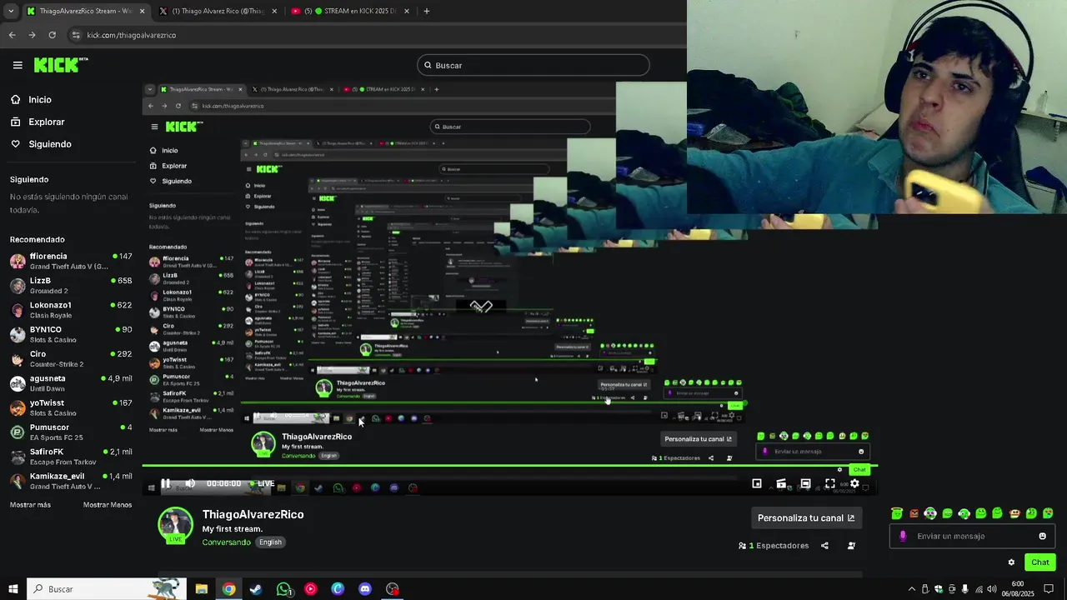Open Steam from the taskbar
The height and width of the screenshot is (600, 1067).
coord(256,589)
